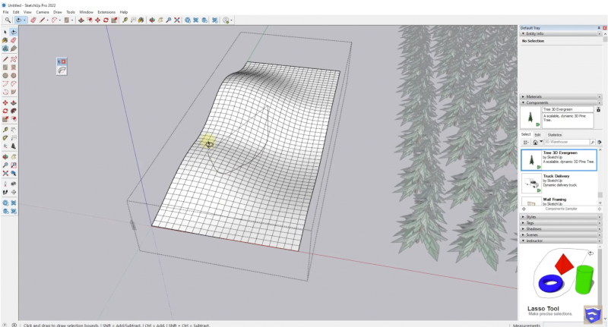The image size is (608, 327).
Task: Select the Move tool in top toolbar
Action: pyautogui.click(x=97, y=20)
